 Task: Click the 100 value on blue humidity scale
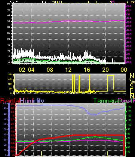click(x=5, y=104)
